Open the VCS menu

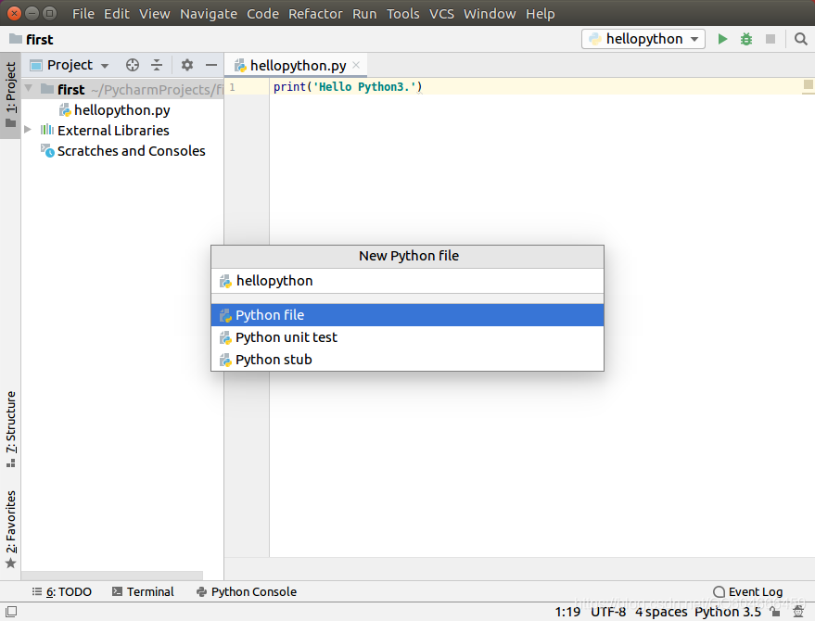[441, 14]
